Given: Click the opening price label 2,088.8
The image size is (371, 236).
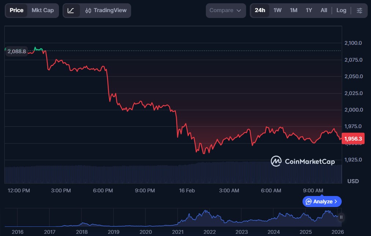Looking at the screenshot, I should (x=16, y=51).
